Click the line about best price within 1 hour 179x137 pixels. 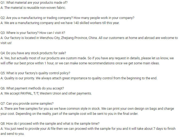pos(80,63)
